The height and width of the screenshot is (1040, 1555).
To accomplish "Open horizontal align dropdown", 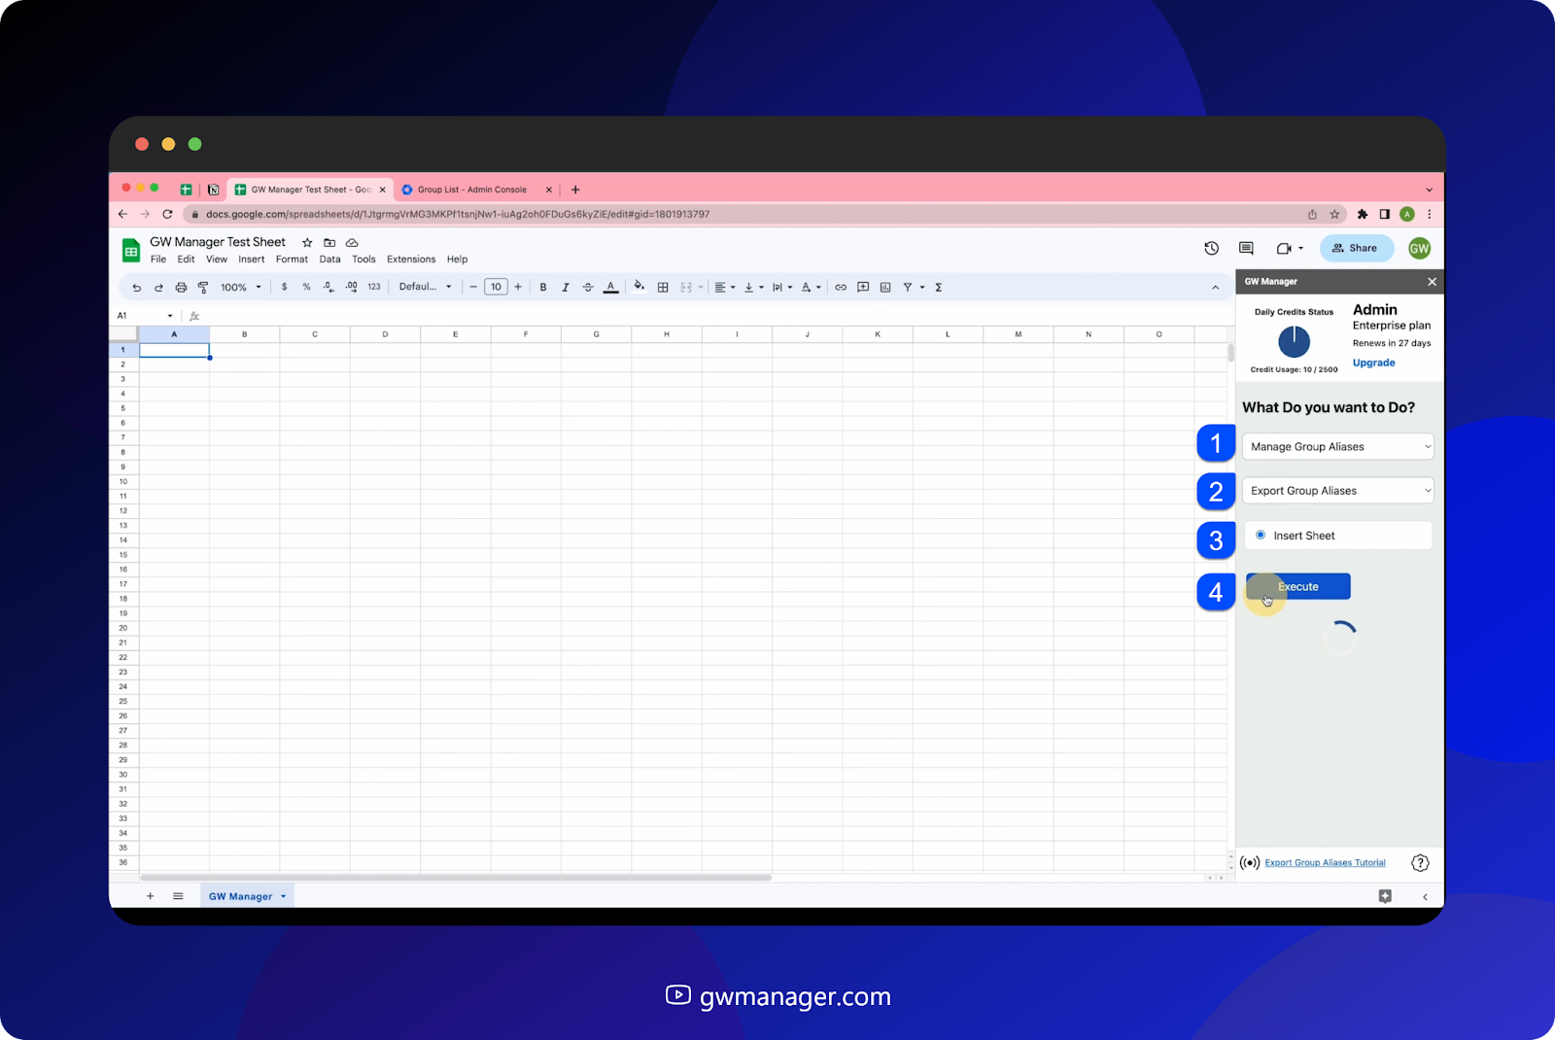I will pyautogui.click(x=725, y=288).
